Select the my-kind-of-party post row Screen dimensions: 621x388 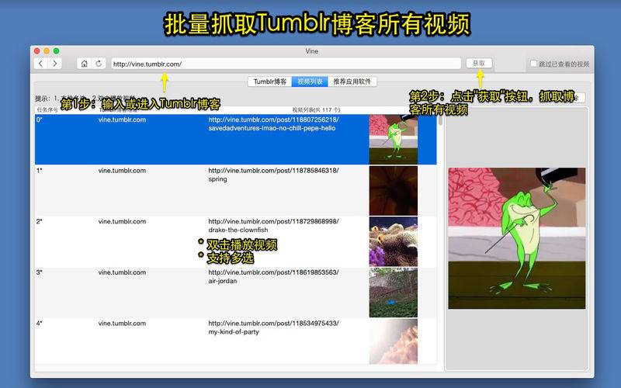click(236, 341)
